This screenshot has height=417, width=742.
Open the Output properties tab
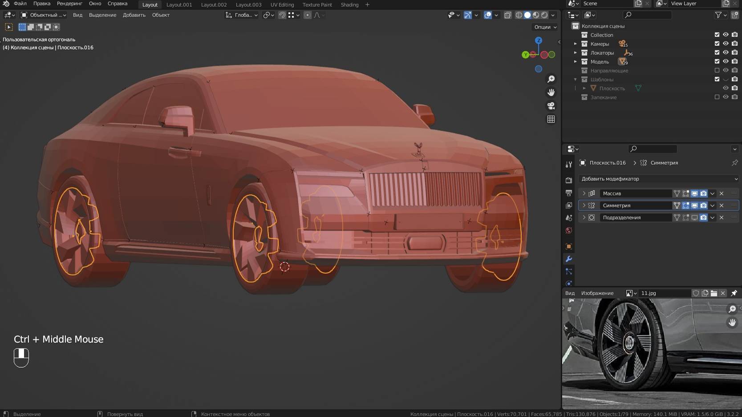[x=568, y=193]
